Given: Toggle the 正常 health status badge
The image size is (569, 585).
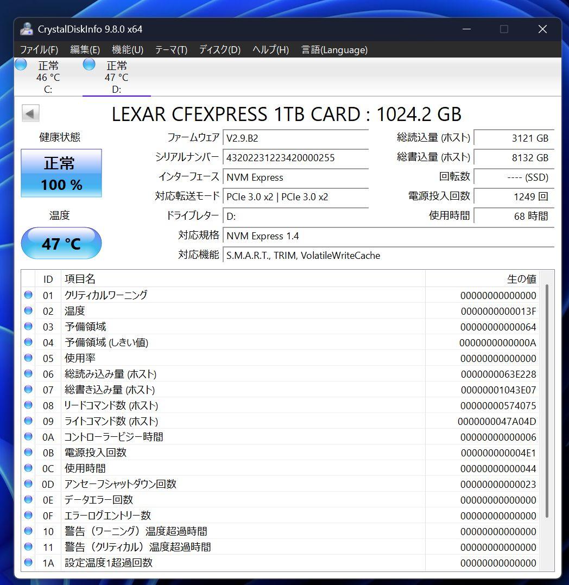Looking at the screenshot, I should click(61, 173).
